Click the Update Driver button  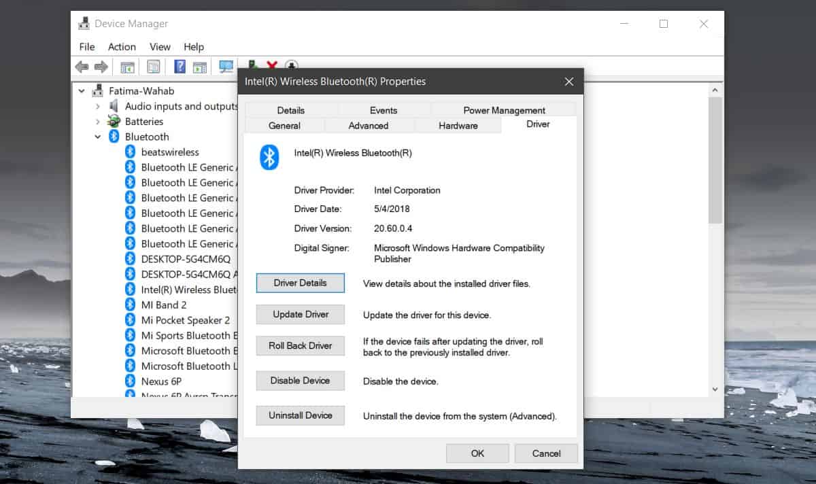pyautogui.click(x=301, y=314)
